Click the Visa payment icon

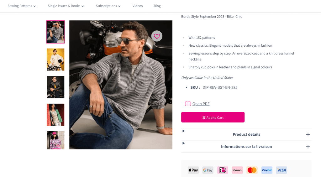tap(282, 170)
